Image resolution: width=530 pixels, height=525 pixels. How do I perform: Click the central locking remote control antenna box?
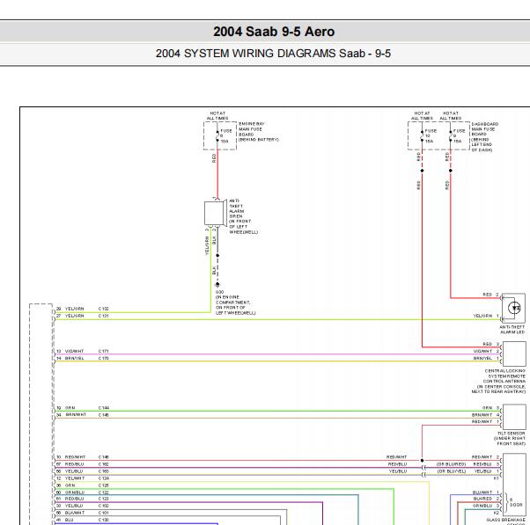point(514,354)
